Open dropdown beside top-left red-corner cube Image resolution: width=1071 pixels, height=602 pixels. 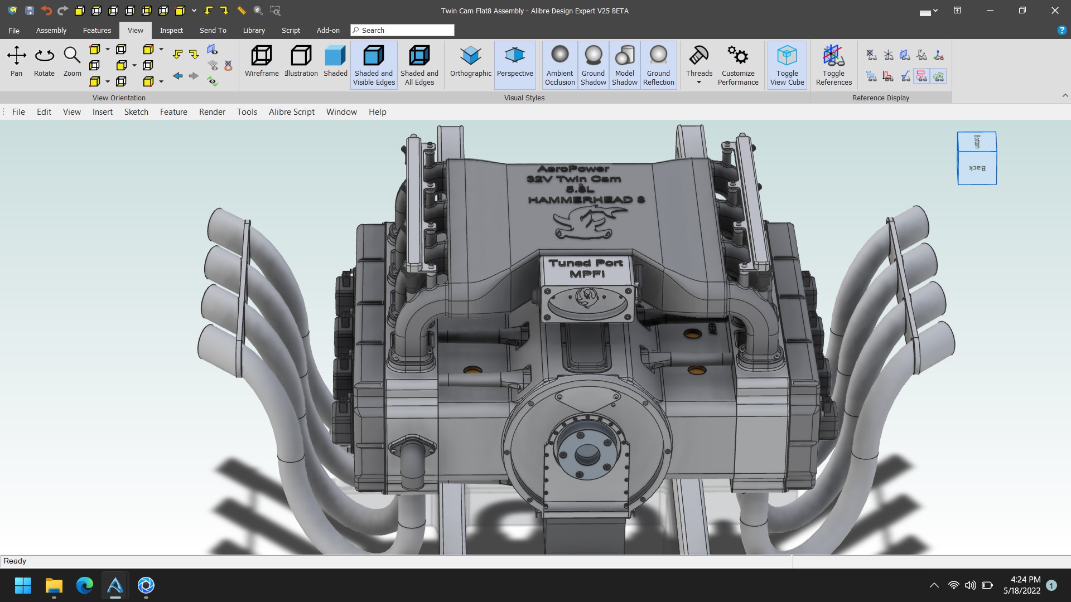(x=108, y=50)
